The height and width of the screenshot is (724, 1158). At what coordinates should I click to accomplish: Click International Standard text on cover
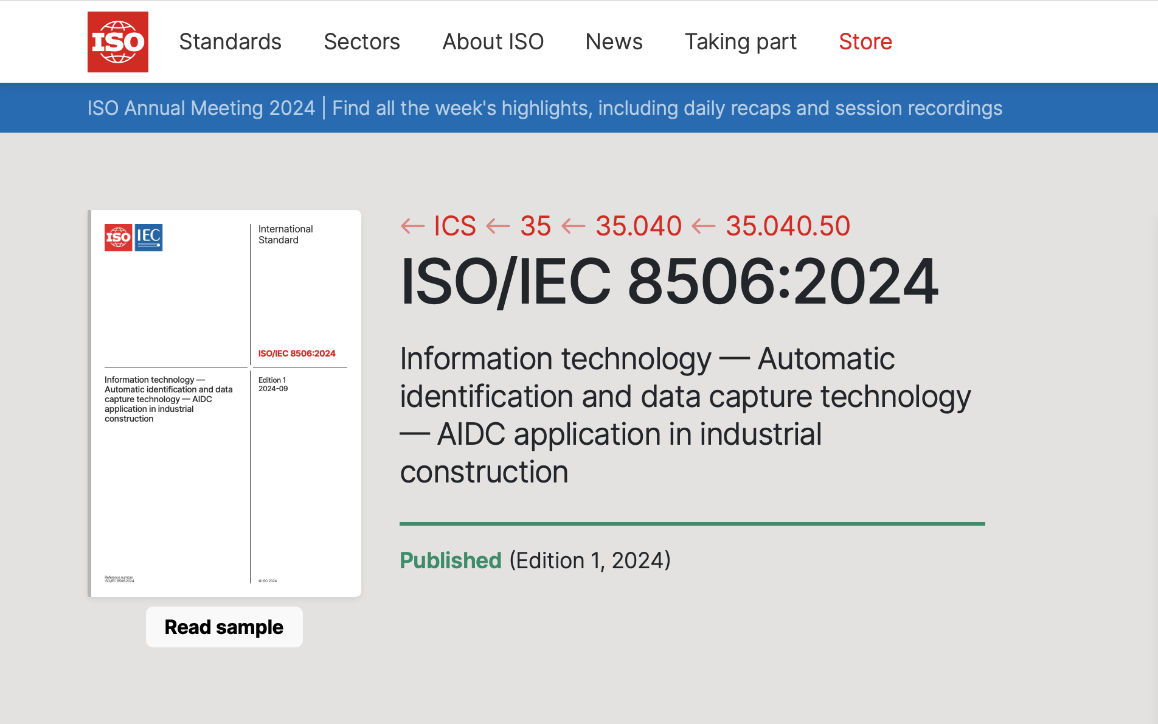click(285, 234)
